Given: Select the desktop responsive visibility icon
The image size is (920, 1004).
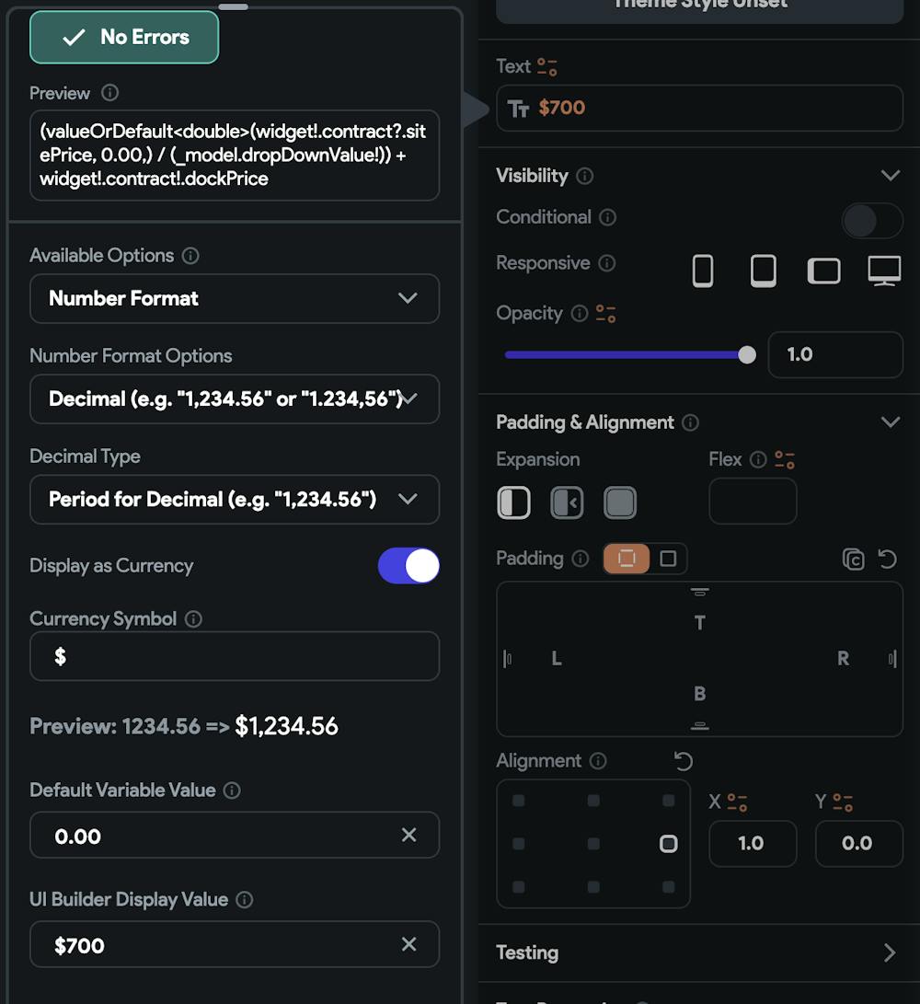Looking at the screenshot, I should point(884,271).
